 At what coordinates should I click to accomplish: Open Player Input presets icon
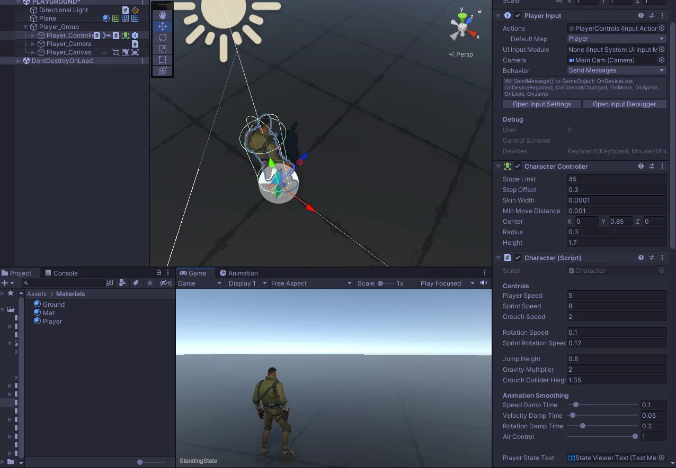(x=652, y=16)
